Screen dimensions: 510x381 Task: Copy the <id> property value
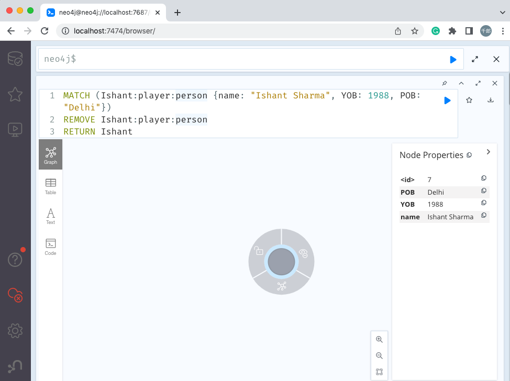pos(484,178)
